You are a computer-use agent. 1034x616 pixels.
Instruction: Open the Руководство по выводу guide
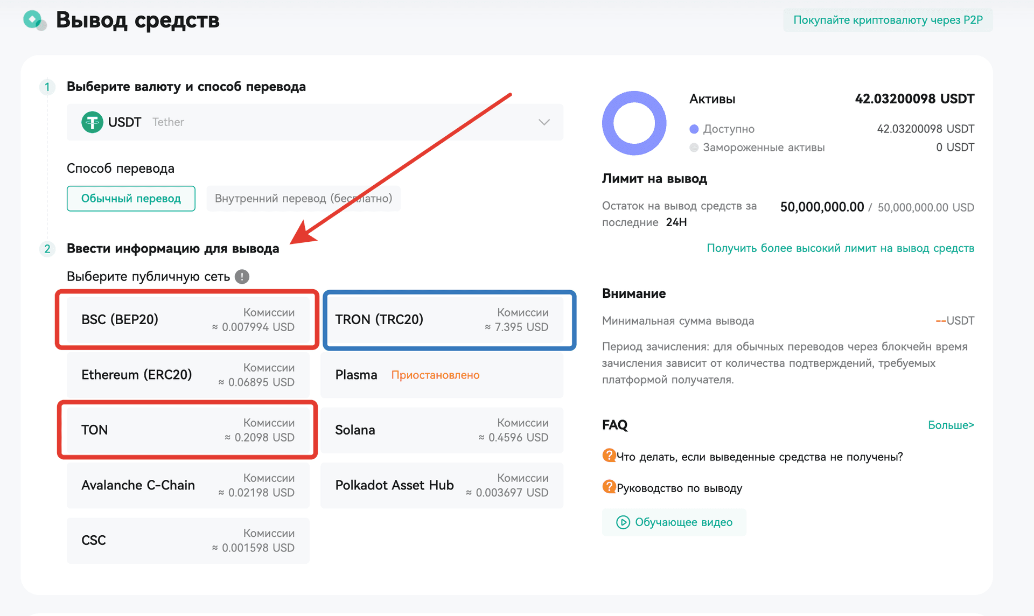[679, 488]
